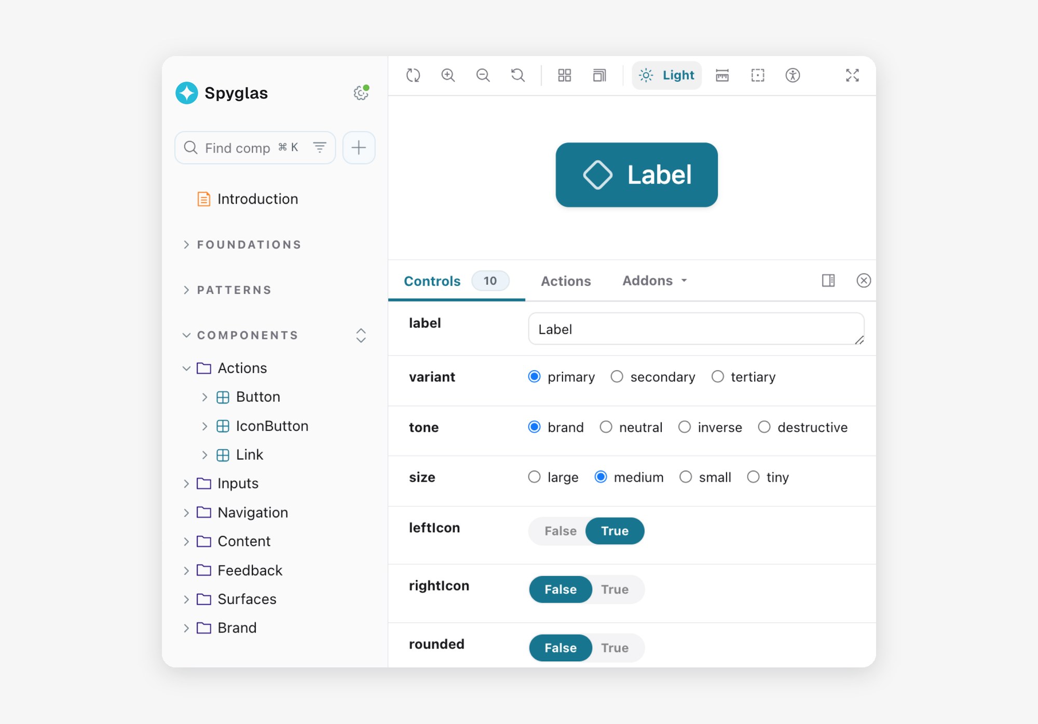Click the remount component icon in toolbar
Image resolution: width=1038 pixels, height=724 pixels.
tap(413, 75)
